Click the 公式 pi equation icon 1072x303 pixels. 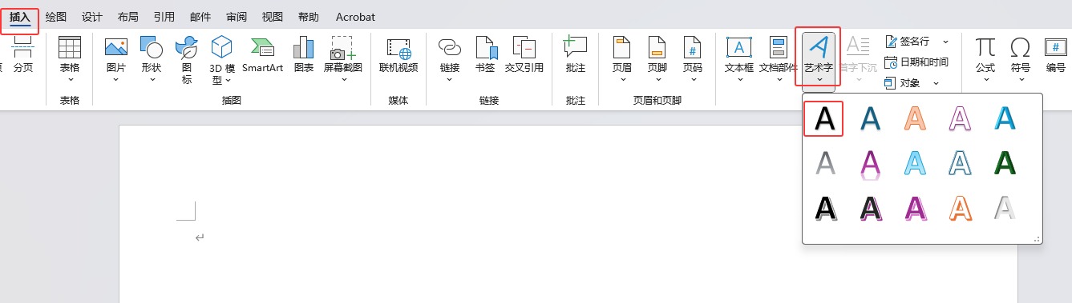[985, 47]
